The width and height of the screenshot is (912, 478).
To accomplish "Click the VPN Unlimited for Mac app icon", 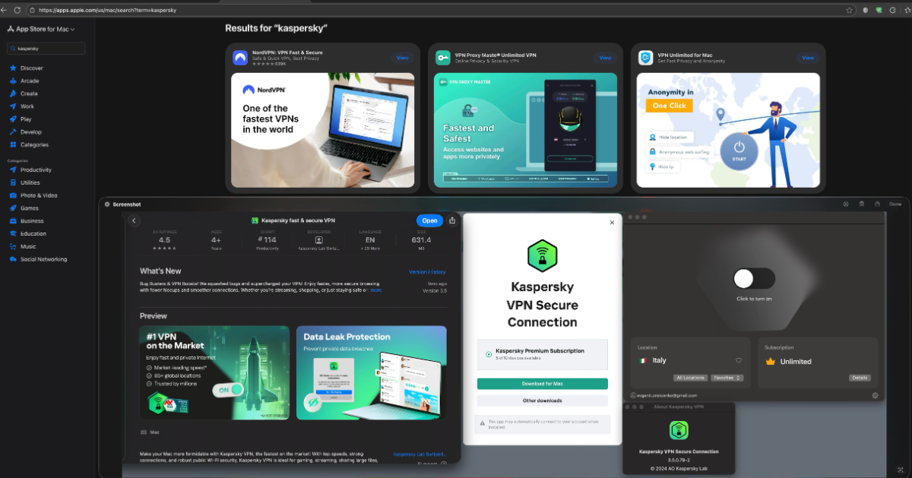I will coord(645,58).
